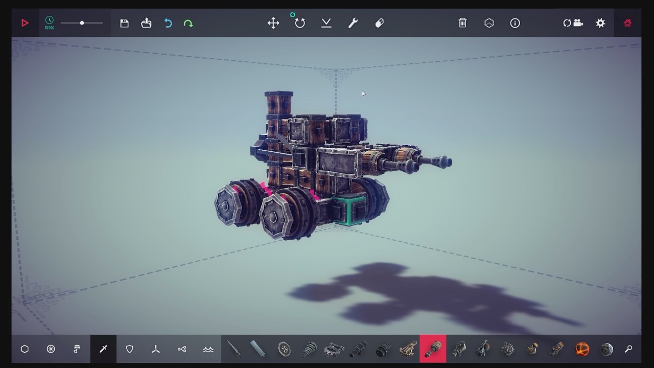This screenshot has height=368, width=654.
Task: Select the flaming fireball bomb block
Action: 582,349
